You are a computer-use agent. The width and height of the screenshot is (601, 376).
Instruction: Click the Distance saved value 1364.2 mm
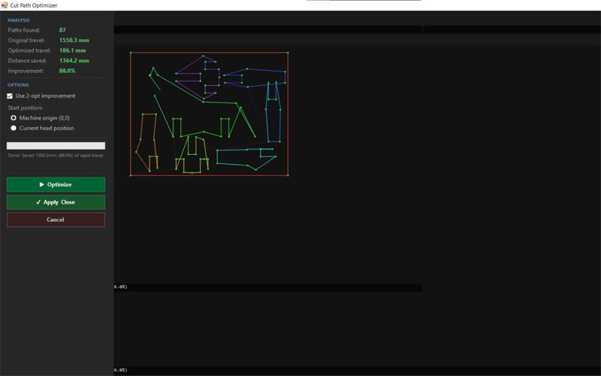pyautogui.click(x=74, y=61)
